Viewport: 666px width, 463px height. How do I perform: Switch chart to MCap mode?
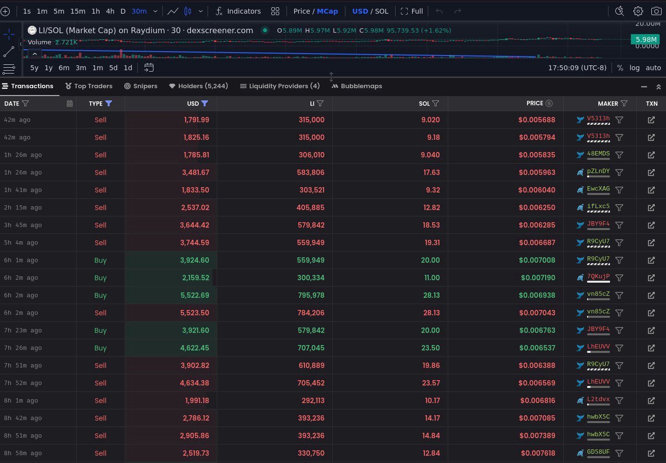tap(327, 11)
